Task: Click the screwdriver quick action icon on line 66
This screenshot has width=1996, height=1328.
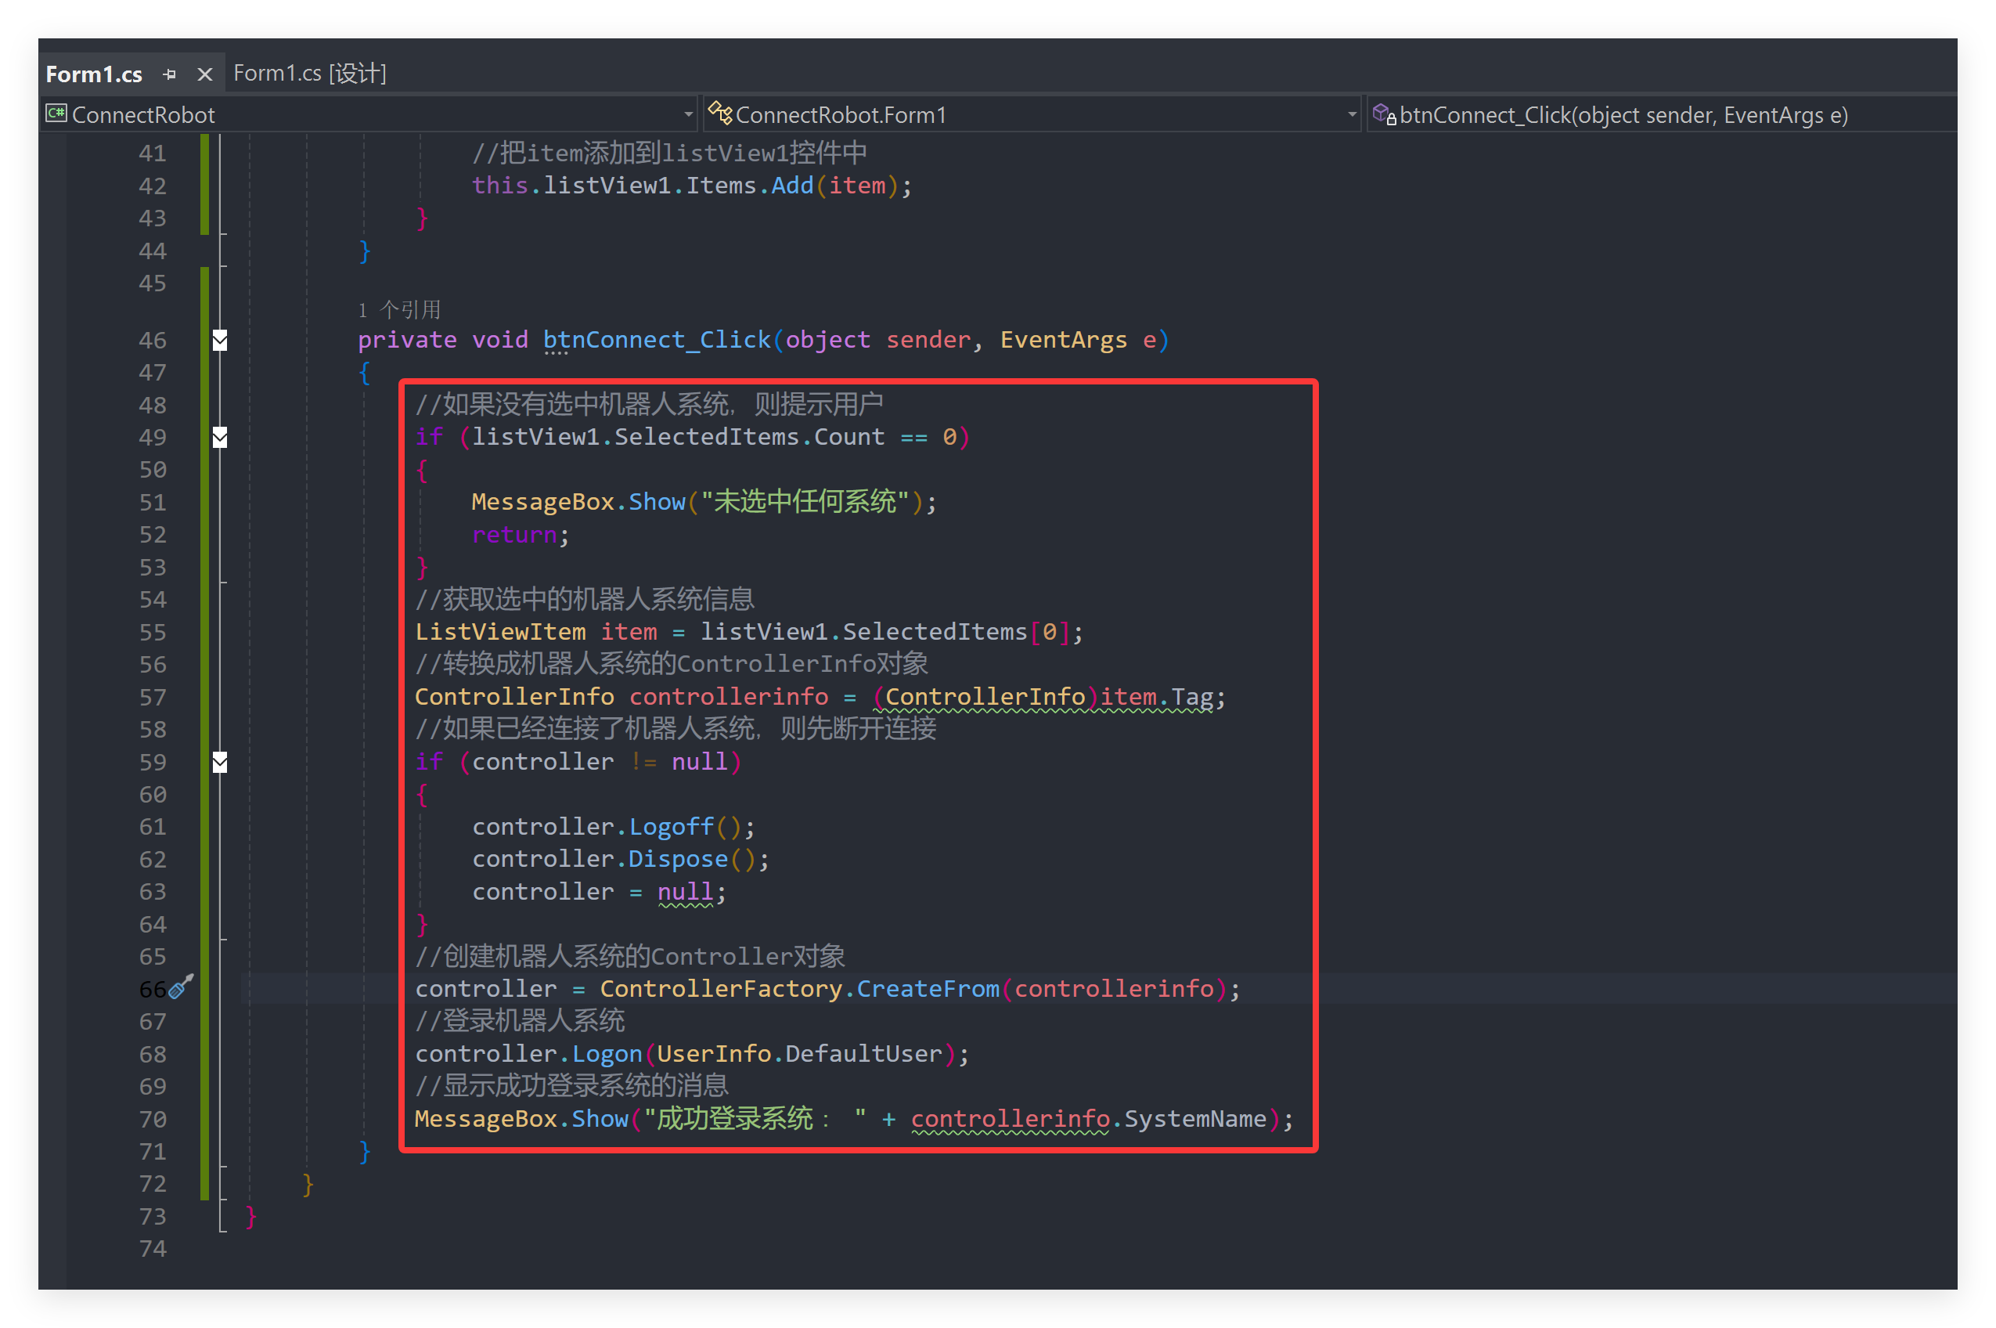Action: [x=182, y=987]
